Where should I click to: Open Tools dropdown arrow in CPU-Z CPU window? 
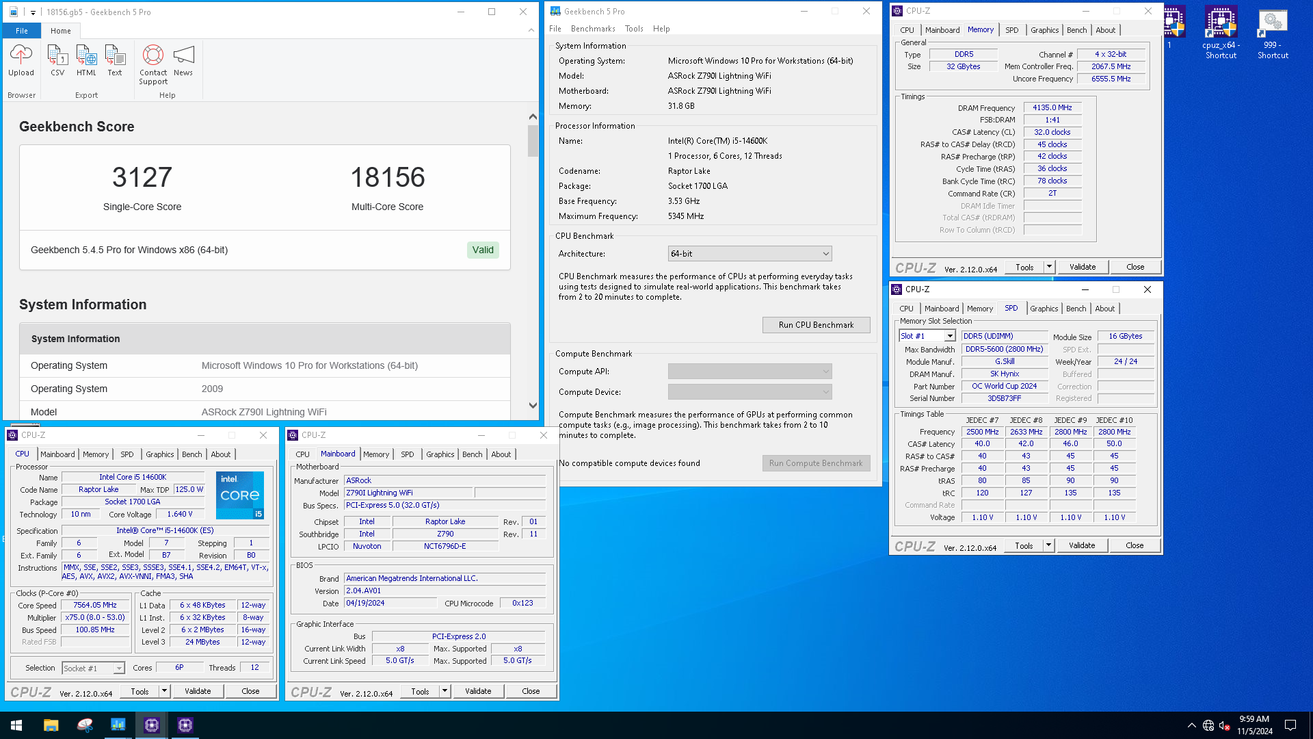pos(164,691)
